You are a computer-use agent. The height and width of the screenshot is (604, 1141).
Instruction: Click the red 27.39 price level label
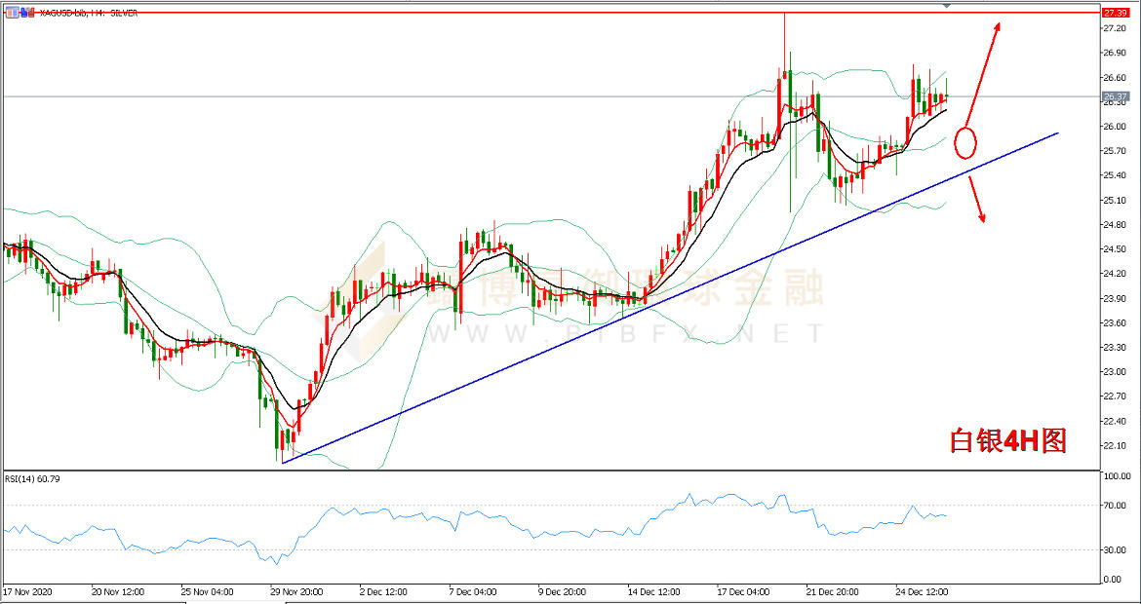pyautogui.click(x=1115, y=13)
